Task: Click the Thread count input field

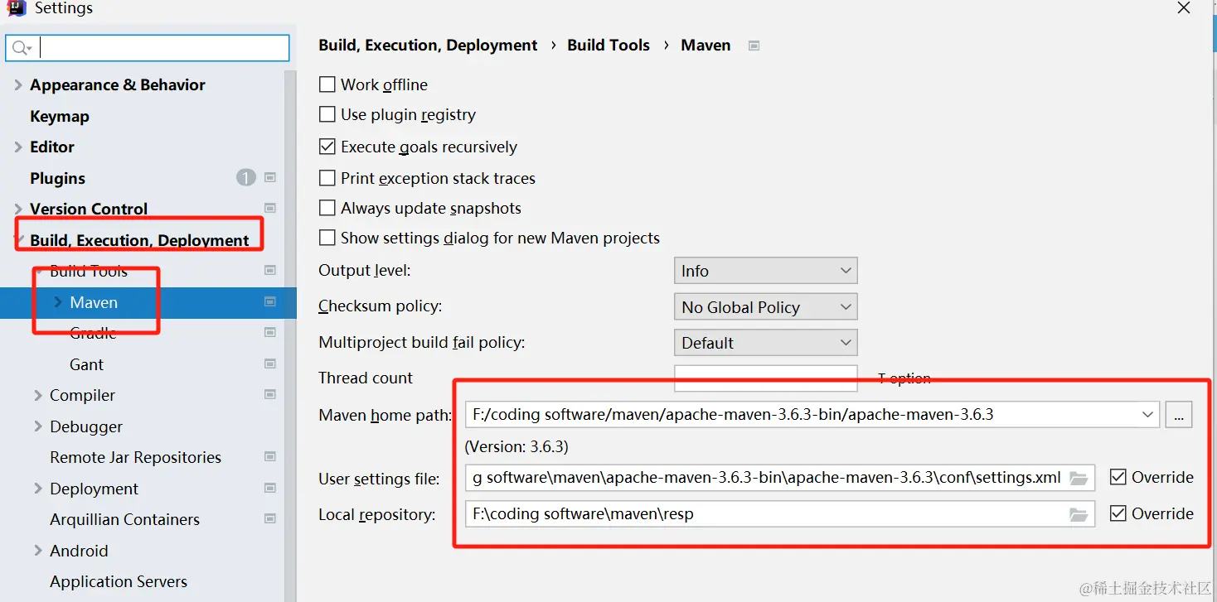Action: 765,378
